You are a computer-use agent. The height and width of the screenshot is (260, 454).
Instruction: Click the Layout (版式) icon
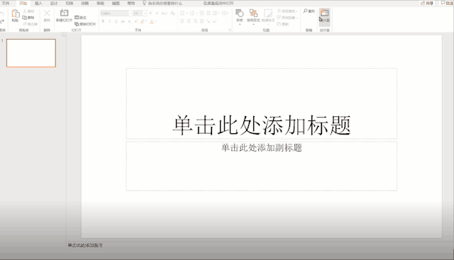tap(77, 18)
